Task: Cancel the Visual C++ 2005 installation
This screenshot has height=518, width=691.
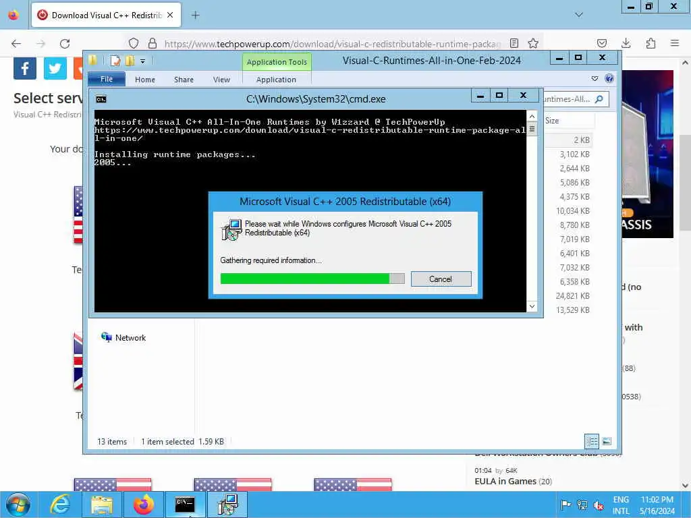Action: click(x=441, y=279)
